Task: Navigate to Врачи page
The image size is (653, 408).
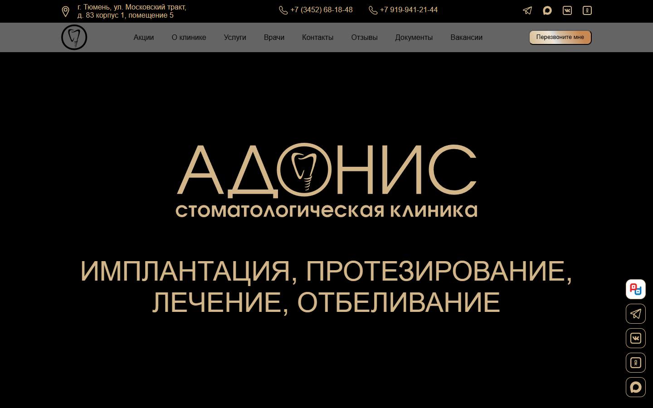Action: 274,38
